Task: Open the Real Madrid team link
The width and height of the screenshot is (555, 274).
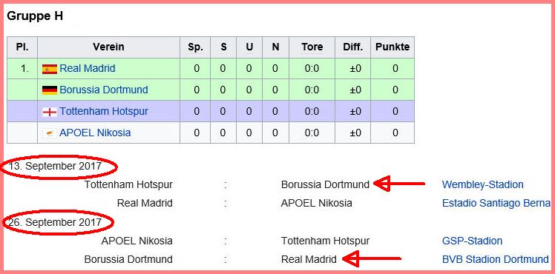Action: point(88,68)
